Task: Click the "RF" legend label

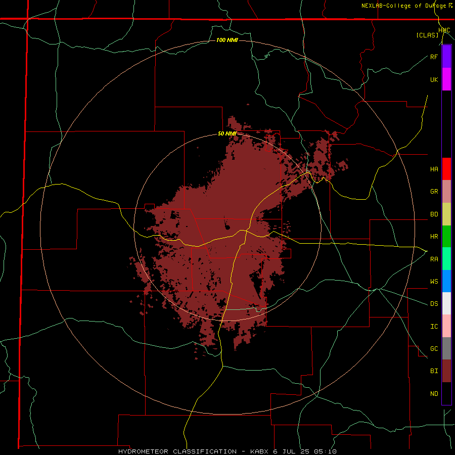Action: point(434,57)
